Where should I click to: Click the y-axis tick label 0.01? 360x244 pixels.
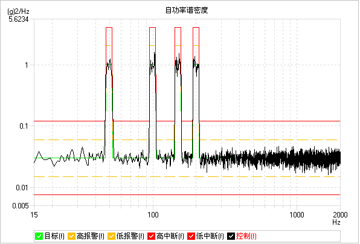coord(22,188)
